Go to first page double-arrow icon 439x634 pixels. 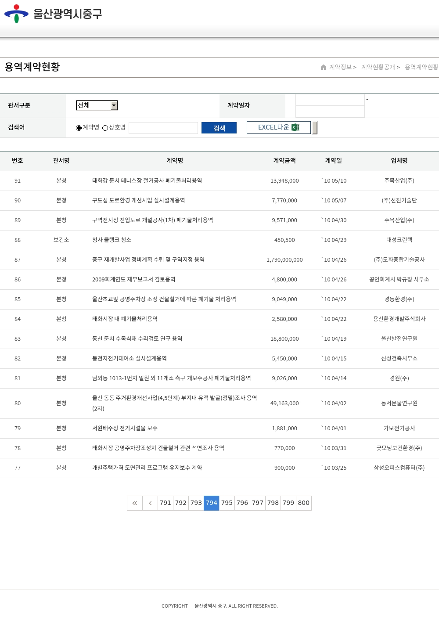135,503
